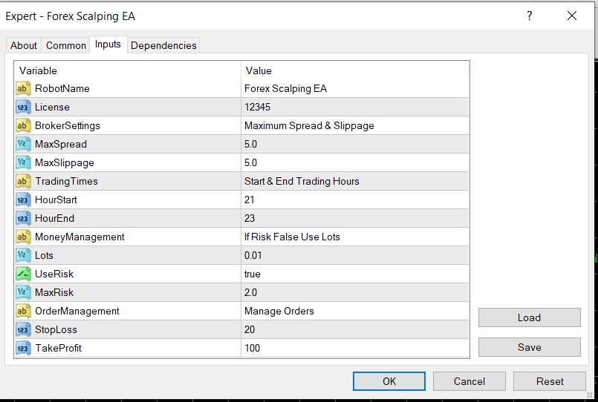Click the string icon beside TradingTimes

(23, 181)
